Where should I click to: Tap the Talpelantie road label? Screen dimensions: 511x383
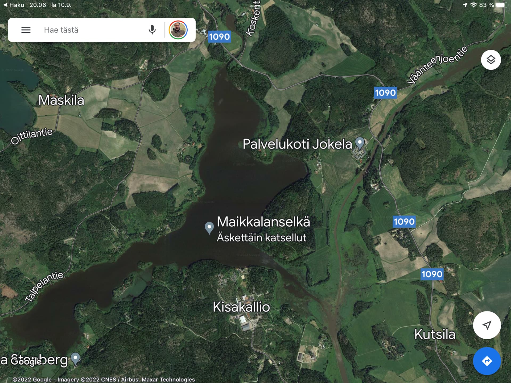[44, 287]
